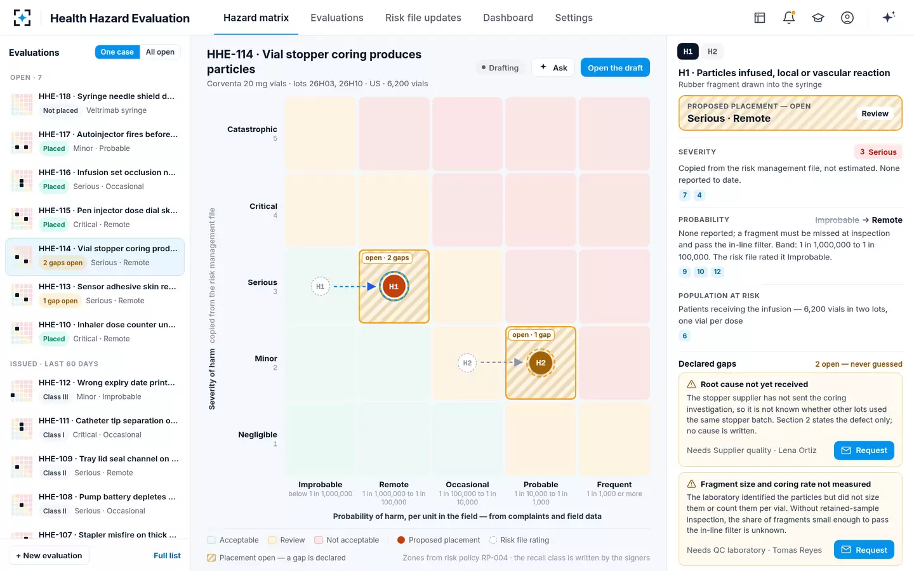Select proposed placement marker H1
This screenshot has height=571, width=914.
click(x=394, y=286)
